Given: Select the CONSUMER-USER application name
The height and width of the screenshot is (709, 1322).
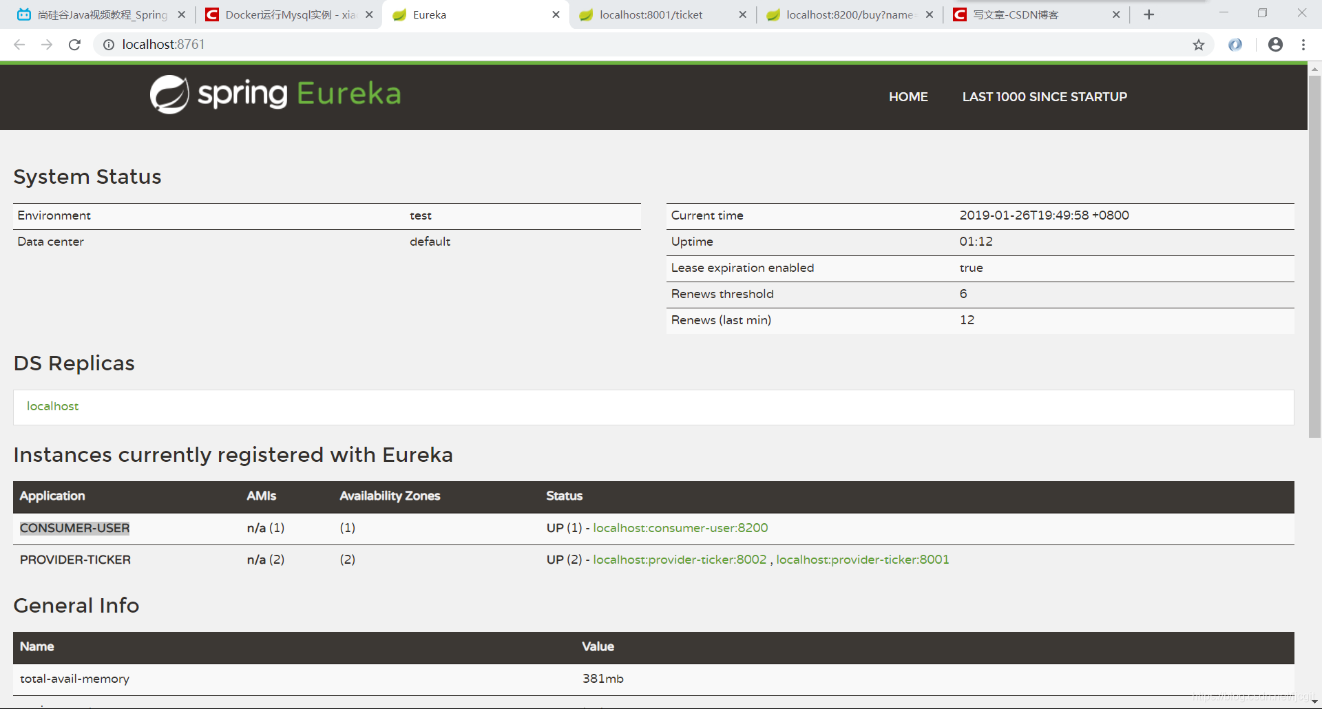Looking at the screenshot, I should point(75,528).
